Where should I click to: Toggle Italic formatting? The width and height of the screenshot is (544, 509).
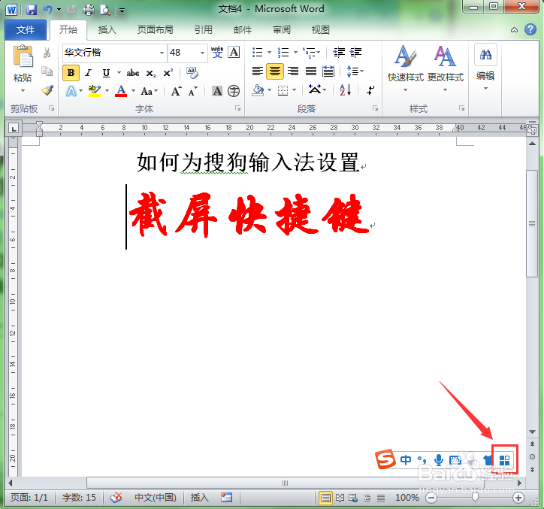tap(89, 73)
